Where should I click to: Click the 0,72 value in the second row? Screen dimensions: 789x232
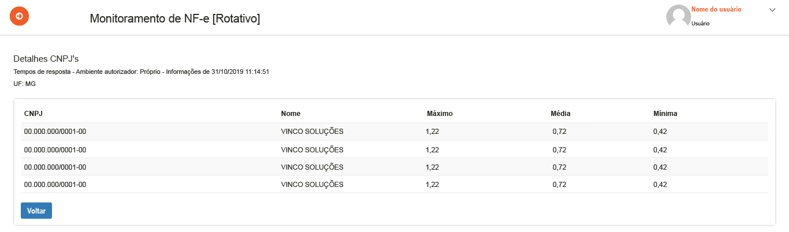coord(559,150)
